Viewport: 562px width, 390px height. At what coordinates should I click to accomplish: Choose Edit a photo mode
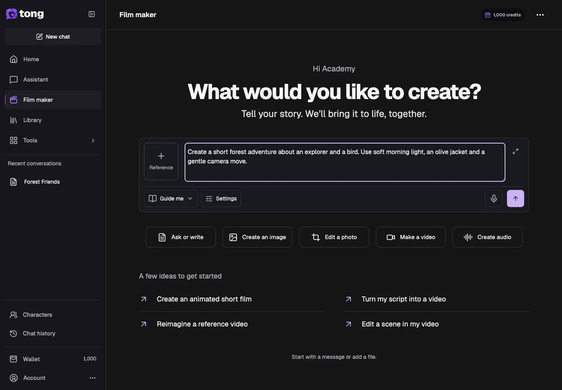(x=334, y=237)
